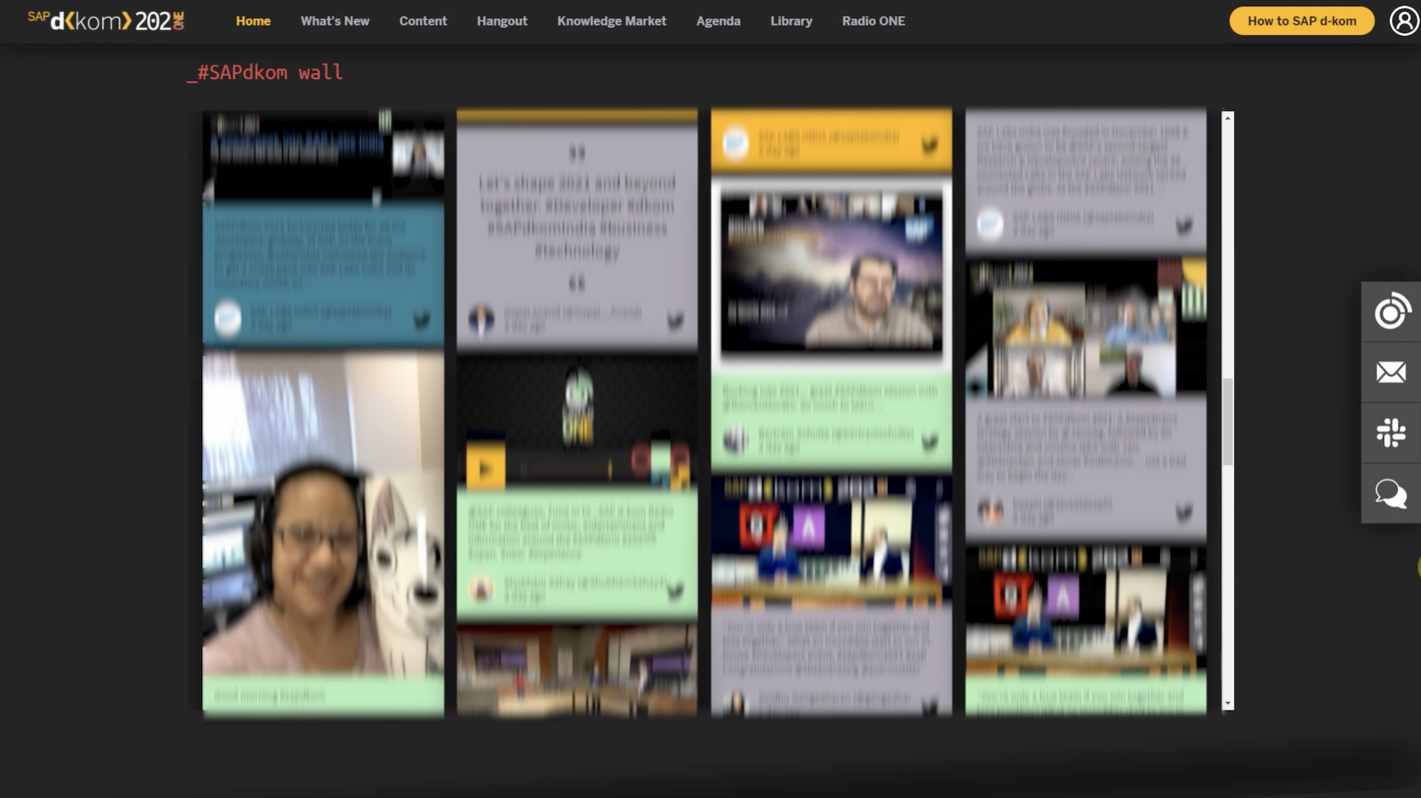1421x798 pixels.
Task: Click the wall scrollbar down arrow
Action: tap(1227, 703)
